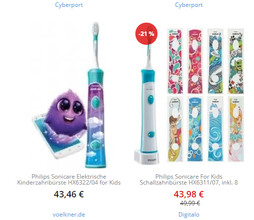The height and width of the screenshot is (220, 254).
Task: Select the fairy girl sticker design
Action: [236, 129]
